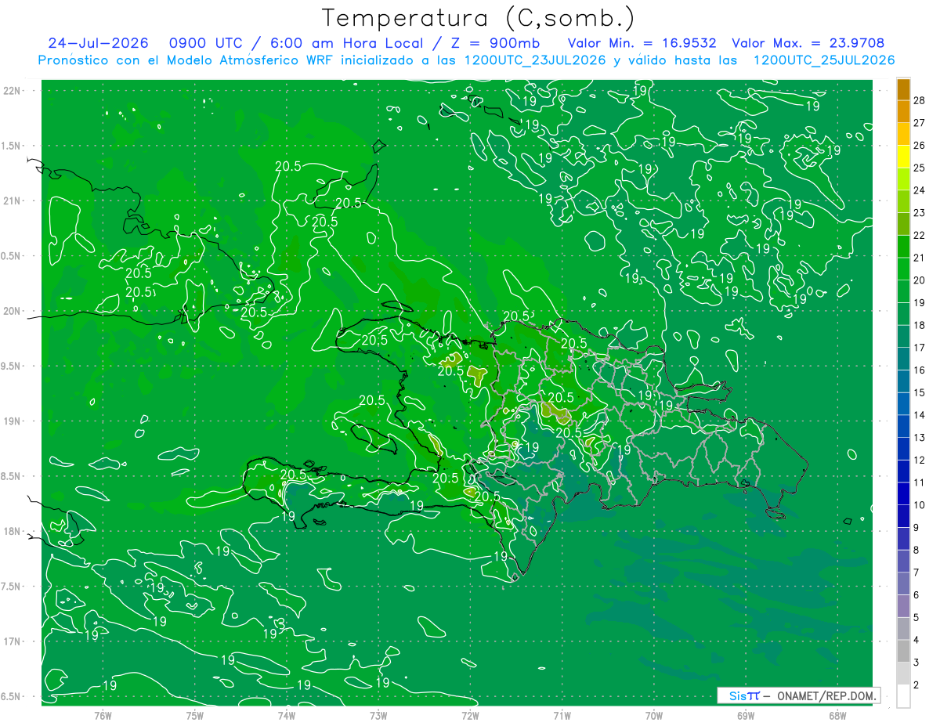Viewport: 940px width, 726px height.
Task: Click the '73W' longitude axis label
Action: 378,716
